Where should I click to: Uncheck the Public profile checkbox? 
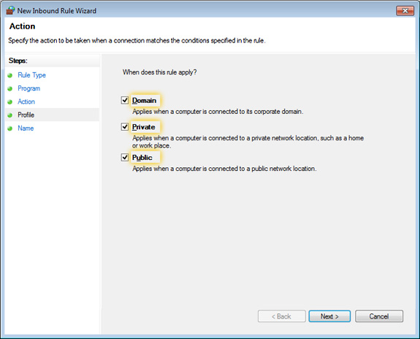[x=125, y=157]
